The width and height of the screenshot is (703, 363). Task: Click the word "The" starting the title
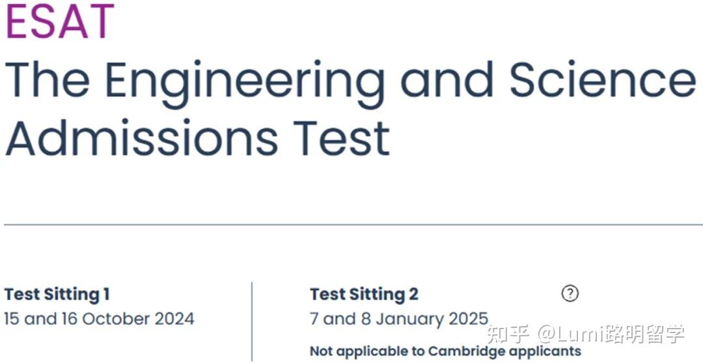click(48, 81)
